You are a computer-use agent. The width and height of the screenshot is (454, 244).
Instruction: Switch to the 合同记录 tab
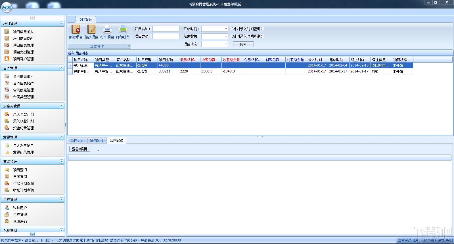click(116, 140)
